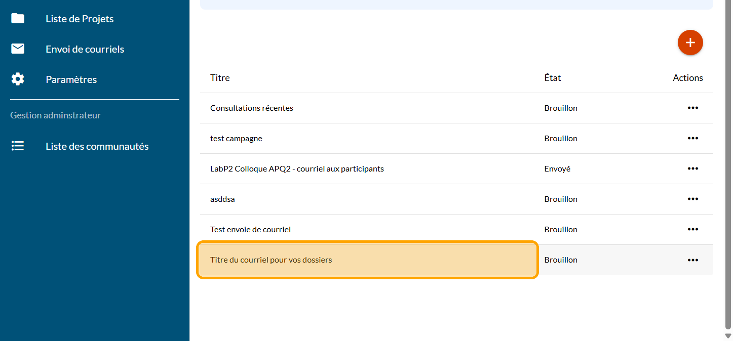Select the LabP2 Colloque APQ2 email title
Image resolution: width=733 pixels, height=341 pixels.
pyautogui.click(x=297, y=168)
